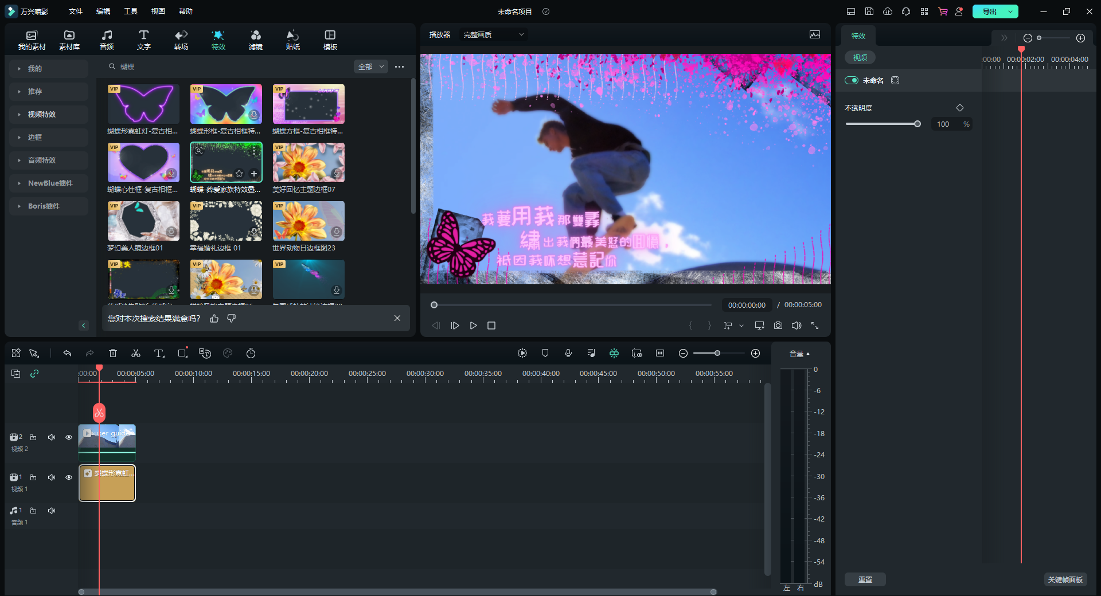Mute the 音频 1 track
Screen dimensions: 1101x596
(52, 511)
